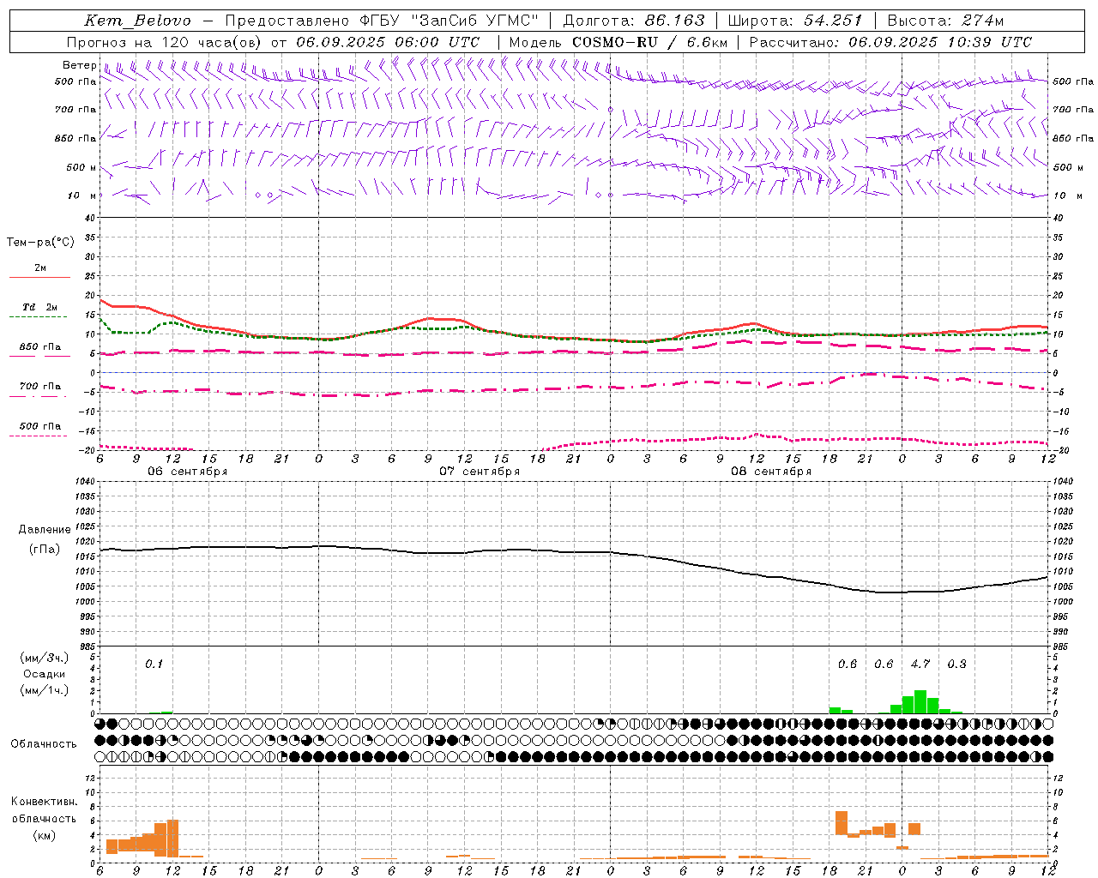
Task: Click the (мм/3ч.) unit label
Action: 44,658
